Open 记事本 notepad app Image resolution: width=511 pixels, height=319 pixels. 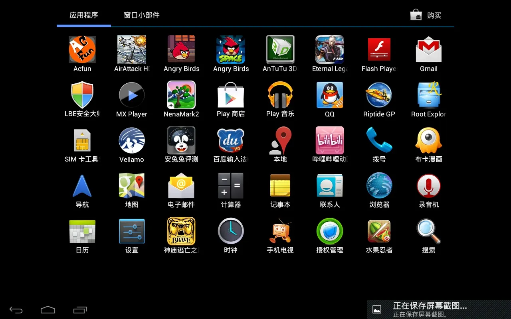pyautogui.click(x=280, y=186)
